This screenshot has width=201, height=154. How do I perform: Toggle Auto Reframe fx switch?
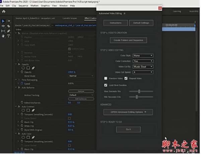pyautogui.click(x=19, y=88)
